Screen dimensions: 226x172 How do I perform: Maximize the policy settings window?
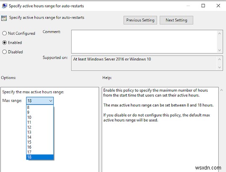point(203,6)
